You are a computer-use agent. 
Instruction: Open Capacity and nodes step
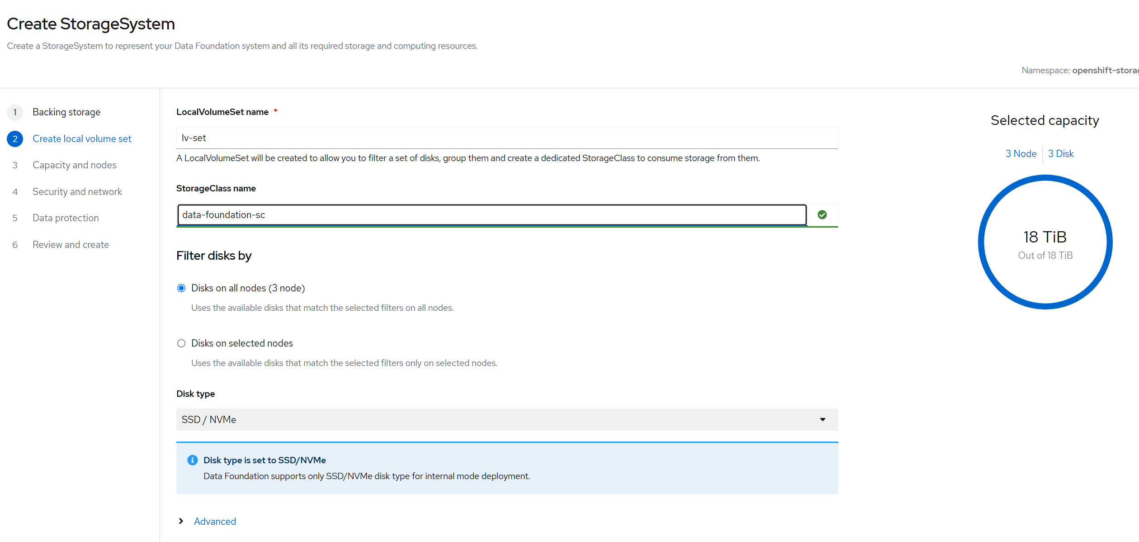click(x=75, y=165)
